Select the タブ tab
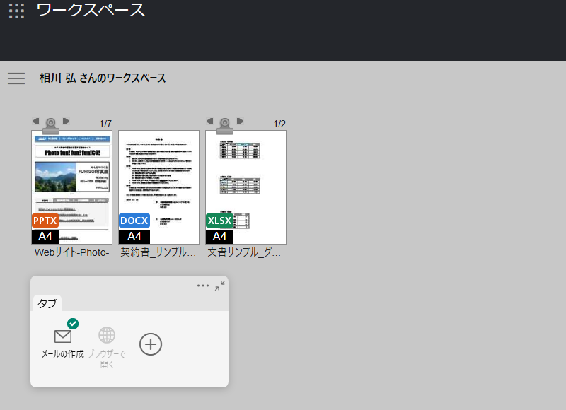 [47, 304]
